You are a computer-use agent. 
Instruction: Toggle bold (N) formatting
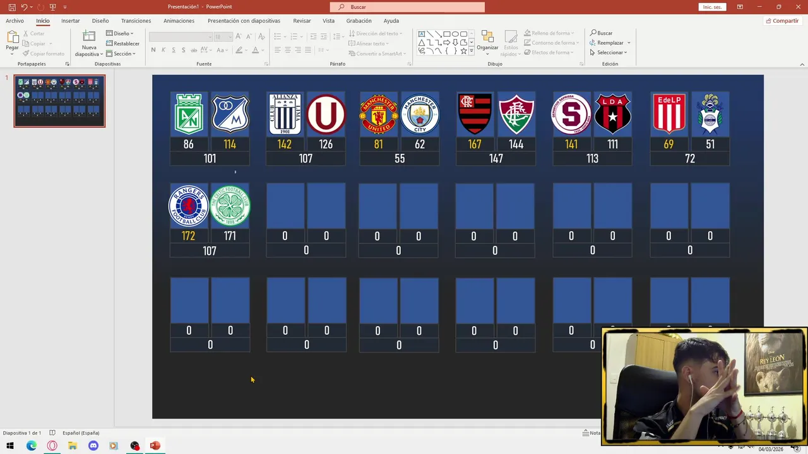click(153, 50)
